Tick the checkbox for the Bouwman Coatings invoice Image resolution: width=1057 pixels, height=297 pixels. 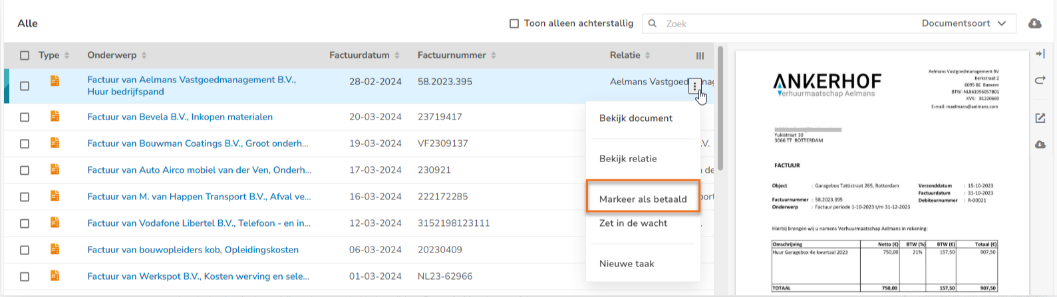(x=25, y=144)
